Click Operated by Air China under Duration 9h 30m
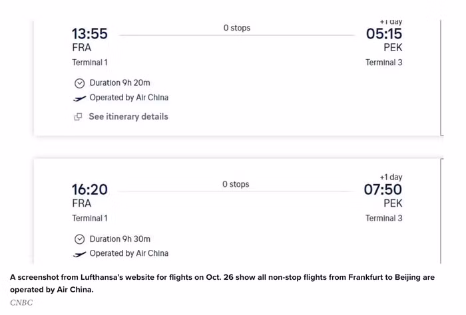Image resolution: width=466 pixels, height=315 pixels. tap(128, 253)
